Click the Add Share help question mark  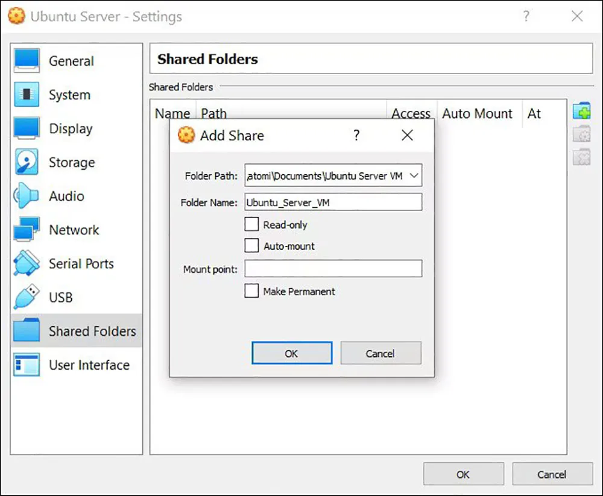[x=356, y=136]
